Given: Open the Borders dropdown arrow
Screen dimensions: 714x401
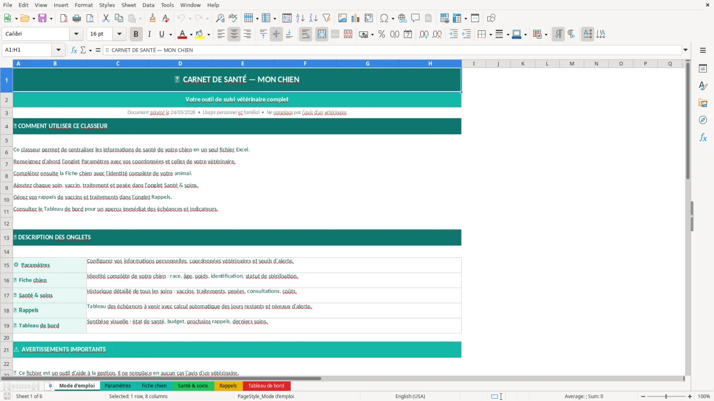Looking at the screenshot, I should click(x=490, y=34).
